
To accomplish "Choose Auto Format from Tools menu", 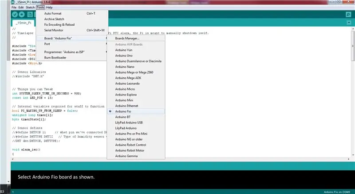I will (72, 13).
